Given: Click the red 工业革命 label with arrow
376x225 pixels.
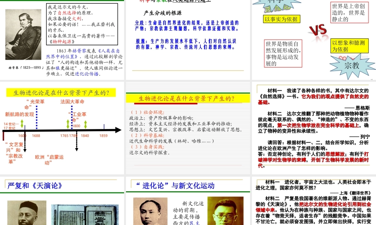Looking at the screenshot, I should (77, 117).
